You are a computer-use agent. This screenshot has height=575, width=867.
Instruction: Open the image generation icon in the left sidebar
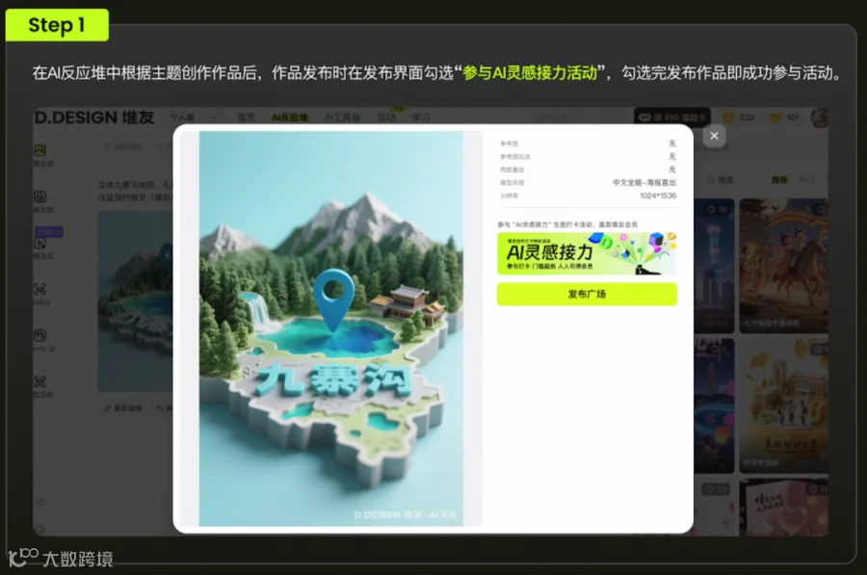pos(40,150)
